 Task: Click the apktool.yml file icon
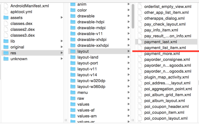tap(6, 12)
